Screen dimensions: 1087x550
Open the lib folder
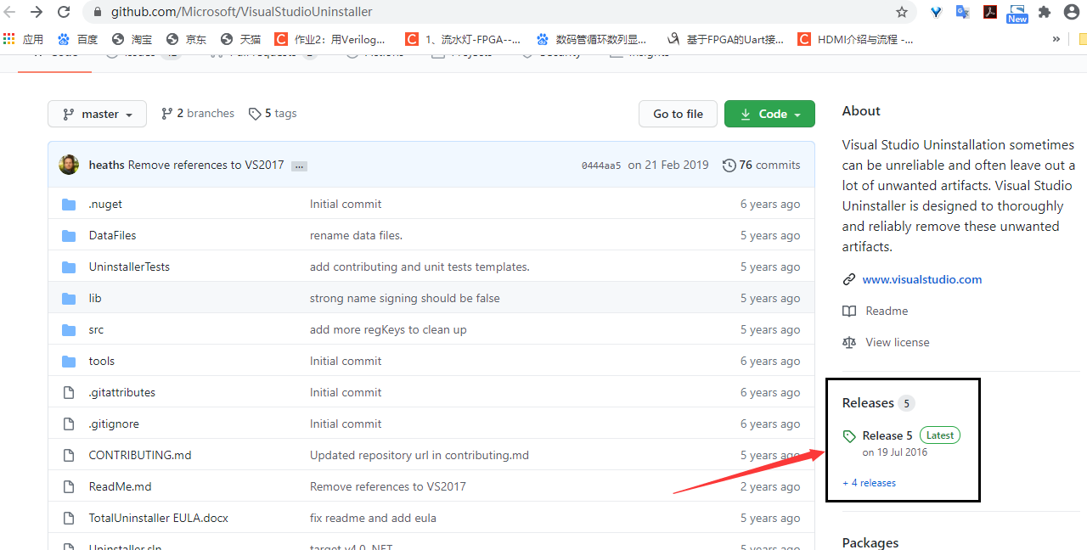tap(95, 298)
